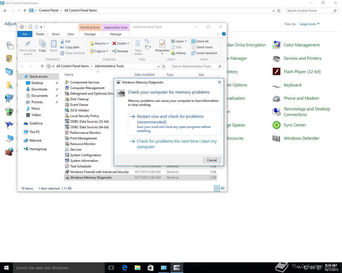Open the File tab
The image size is (342, 273).
click(25, 34)
